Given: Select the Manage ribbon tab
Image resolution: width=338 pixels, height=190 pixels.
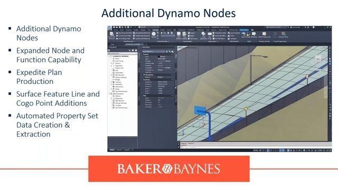Looking at the screenshot, I should (155, 30).
